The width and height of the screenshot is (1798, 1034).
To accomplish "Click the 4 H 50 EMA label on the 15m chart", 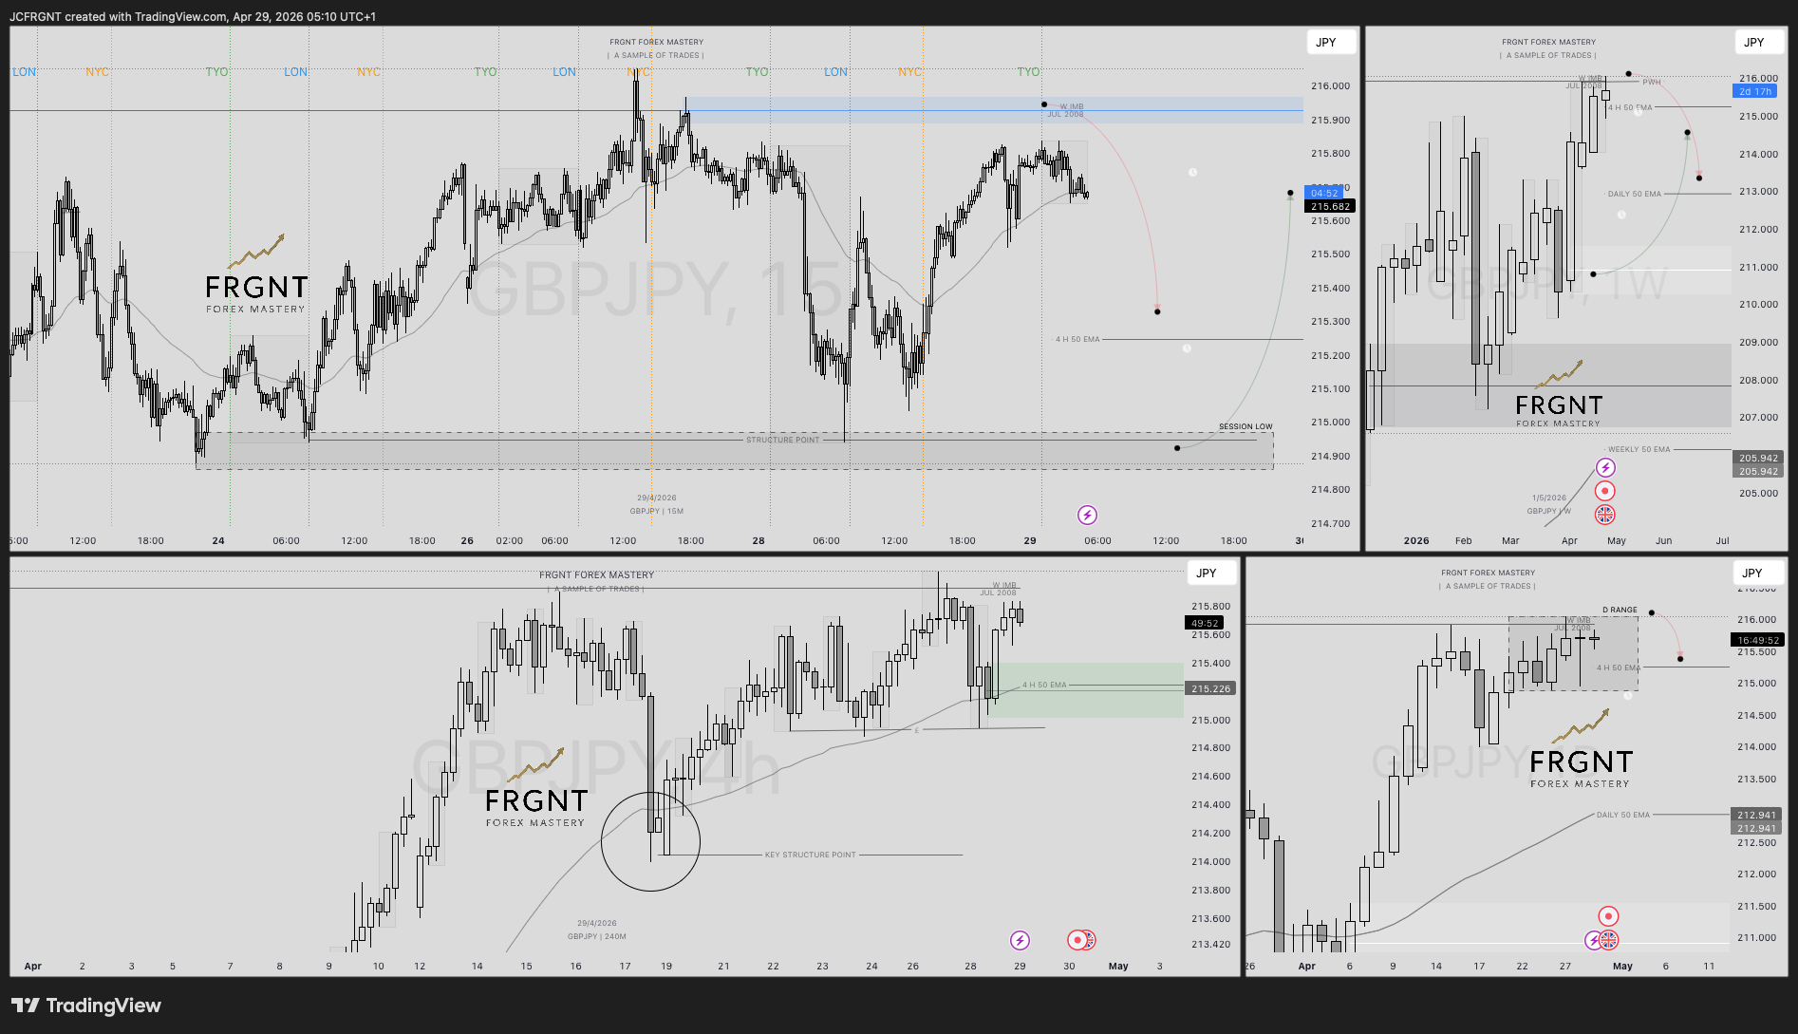I will coord(1077,339).
